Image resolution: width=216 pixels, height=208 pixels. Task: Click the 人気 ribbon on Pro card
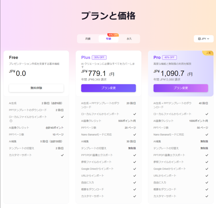click(x=208, y=53)
